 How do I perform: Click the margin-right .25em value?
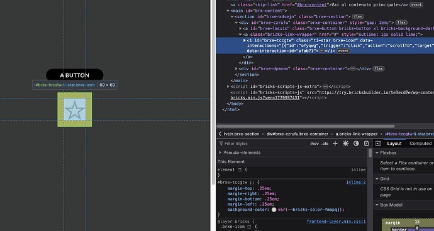pyautogui.click(x=268, y=194)
